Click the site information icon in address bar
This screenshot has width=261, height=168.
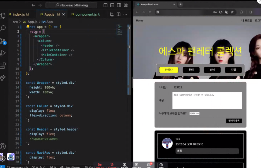pyautogui.click(x=158, y=12)
